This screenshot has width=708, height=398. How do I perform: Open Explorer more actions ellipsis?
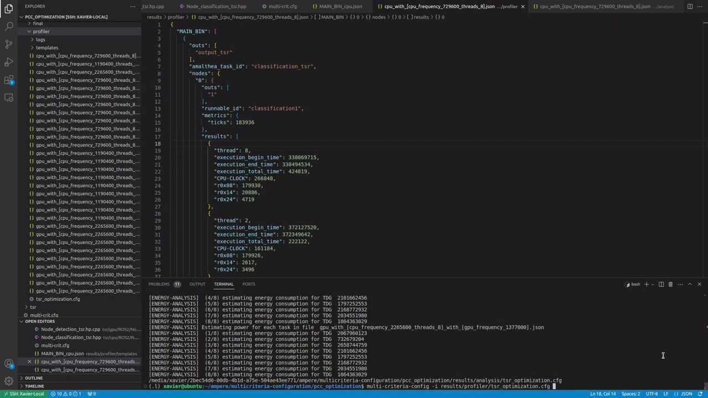coord(133,6)
